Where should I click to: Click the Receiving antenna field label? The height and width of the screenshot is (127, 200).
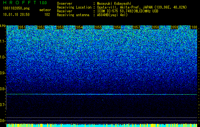pos(73,15)
